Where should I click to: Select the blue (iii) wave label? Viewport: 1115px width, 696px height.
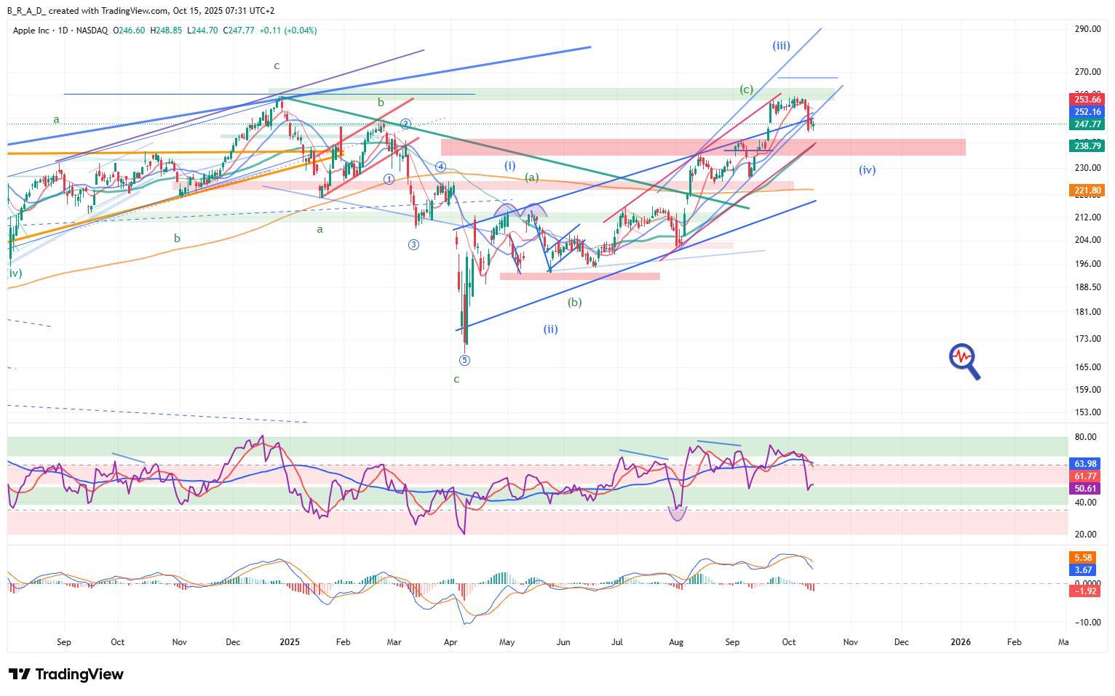coord(781,45)
